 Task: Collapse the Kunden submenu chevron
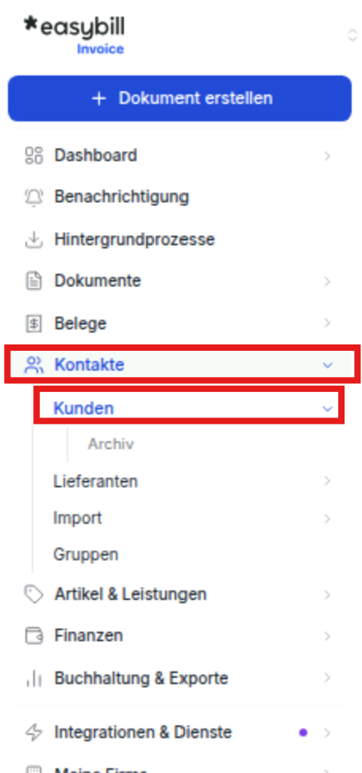[328, 409]
